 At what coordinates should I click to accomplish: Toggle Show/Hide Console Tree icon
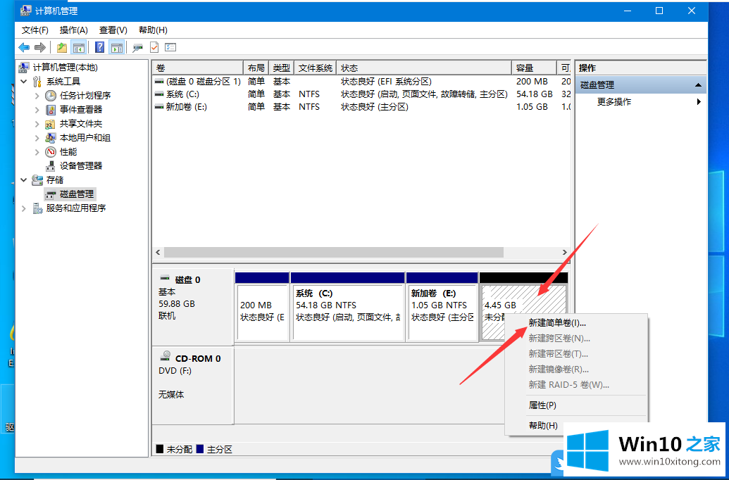click(x=79, y=47)
